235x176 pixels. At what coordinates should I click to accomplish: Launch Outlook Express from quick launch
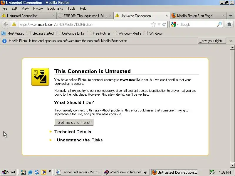point(37,172)
